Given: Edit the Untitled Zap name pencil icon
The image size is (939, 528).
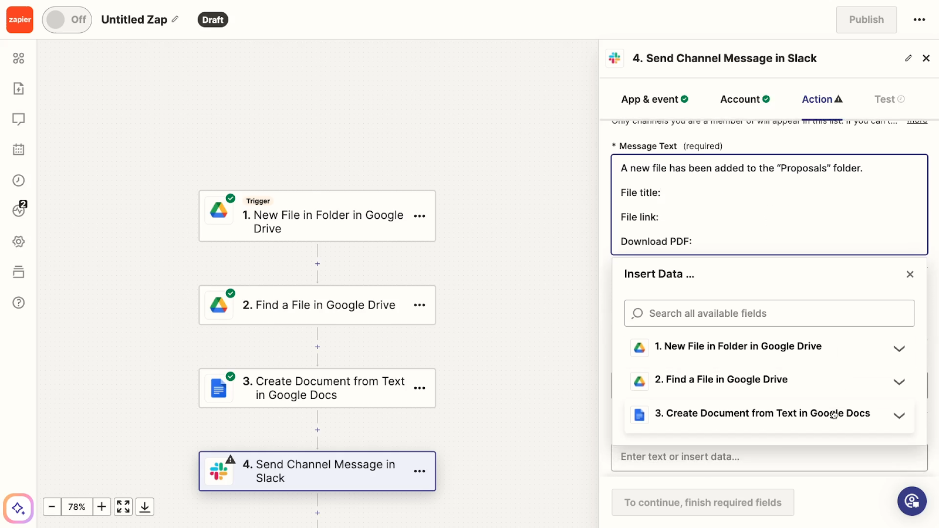Looking at the screenshot, I should tap(175, 19).
